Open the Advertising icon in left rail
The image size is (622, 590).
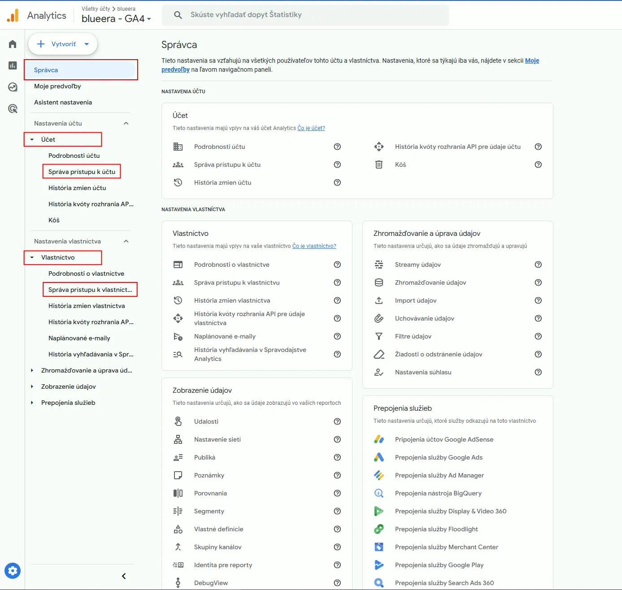[x=13, y=108]
